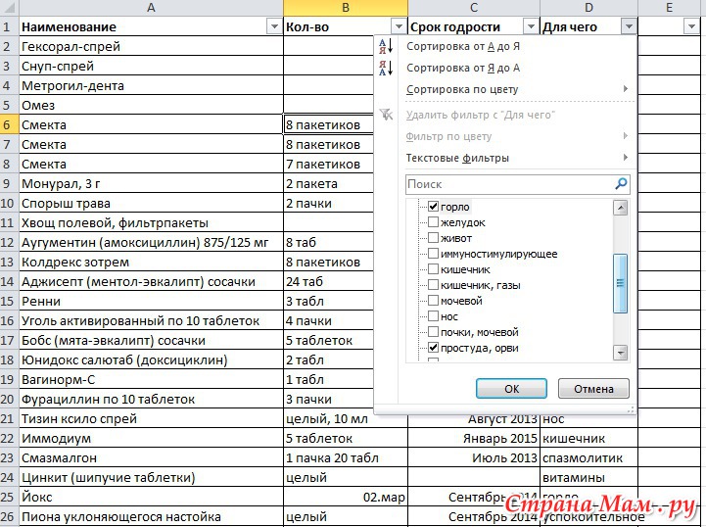Select row 21 header
Screen dimensions: 706x527
(x=9, y=418)
